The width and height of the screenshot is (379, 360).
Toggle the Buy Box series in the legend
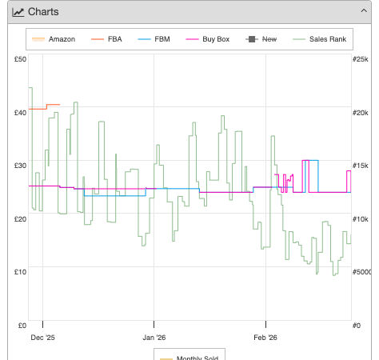click(208, 39)
